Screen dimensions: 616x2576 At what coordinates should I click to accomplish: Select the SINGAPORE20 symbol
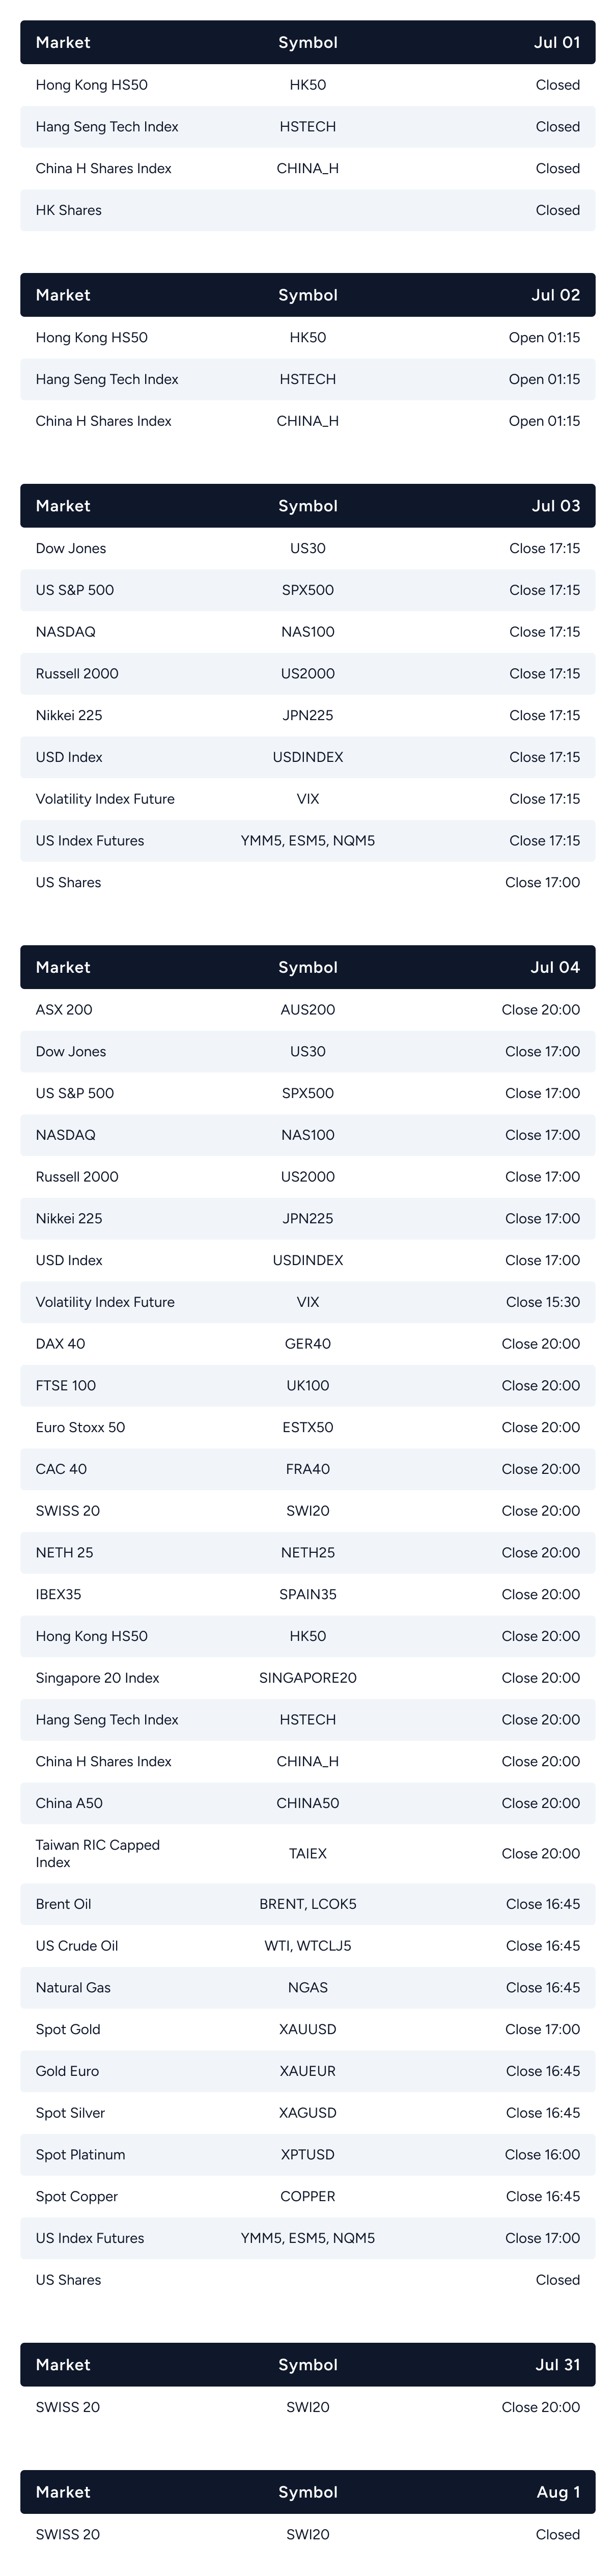[308, 1678]
